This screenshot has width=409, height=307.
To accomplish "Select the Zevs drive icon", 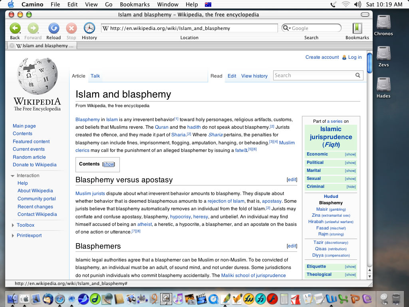I will (383, 53).
